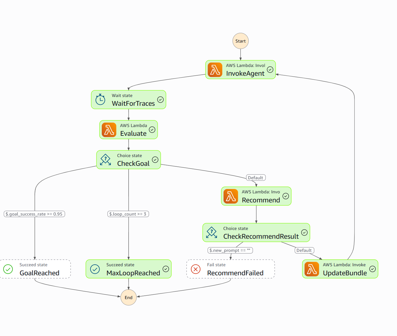Select the CheckGoal state label

(133, 164)
